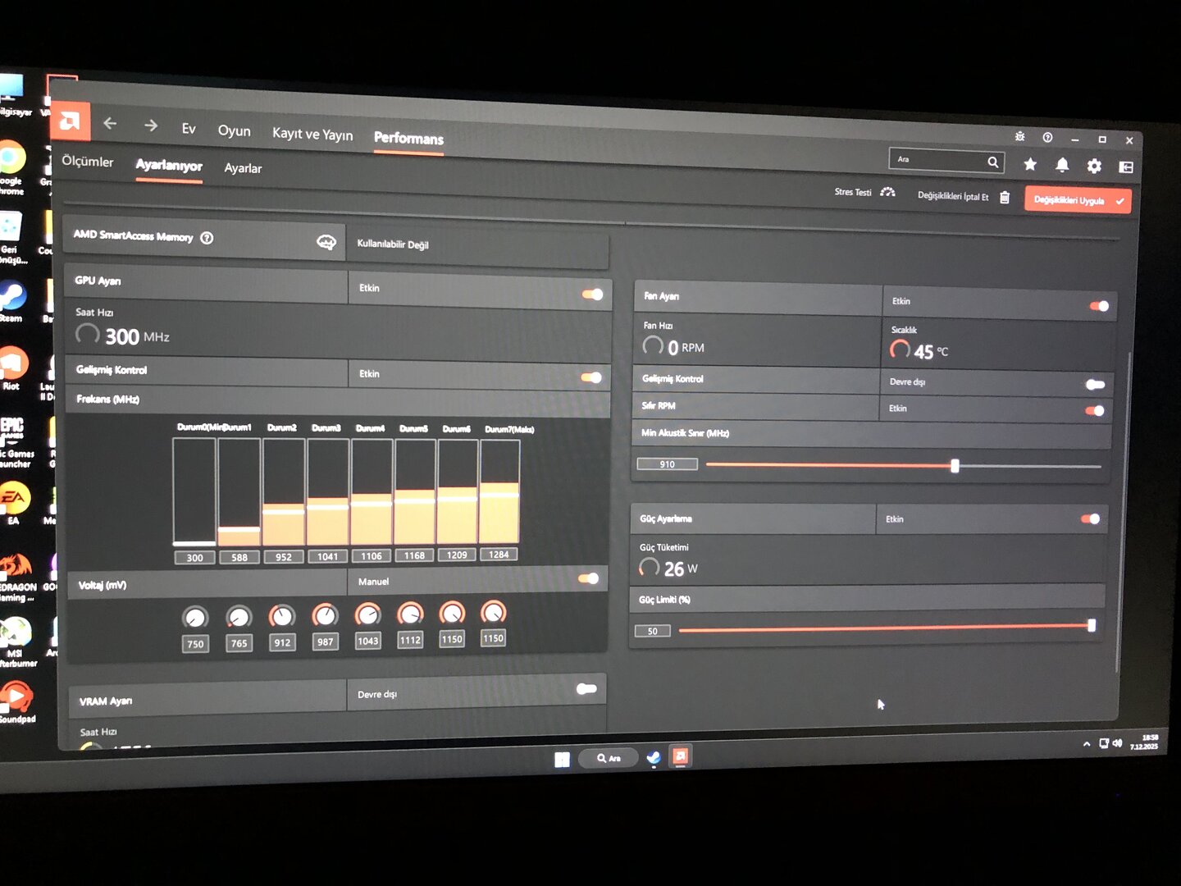The width and height of the screenshot is (1181, 886).
Task: Go forward with the right arrow
Action: pos(150,126)
